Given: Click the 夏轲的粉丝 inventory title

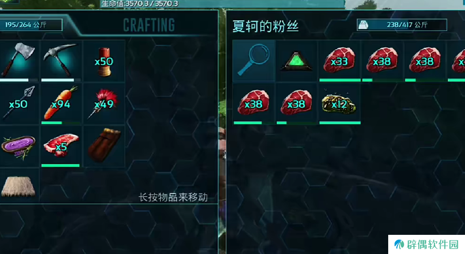Looking at the screenshot, I should [266, 26].
